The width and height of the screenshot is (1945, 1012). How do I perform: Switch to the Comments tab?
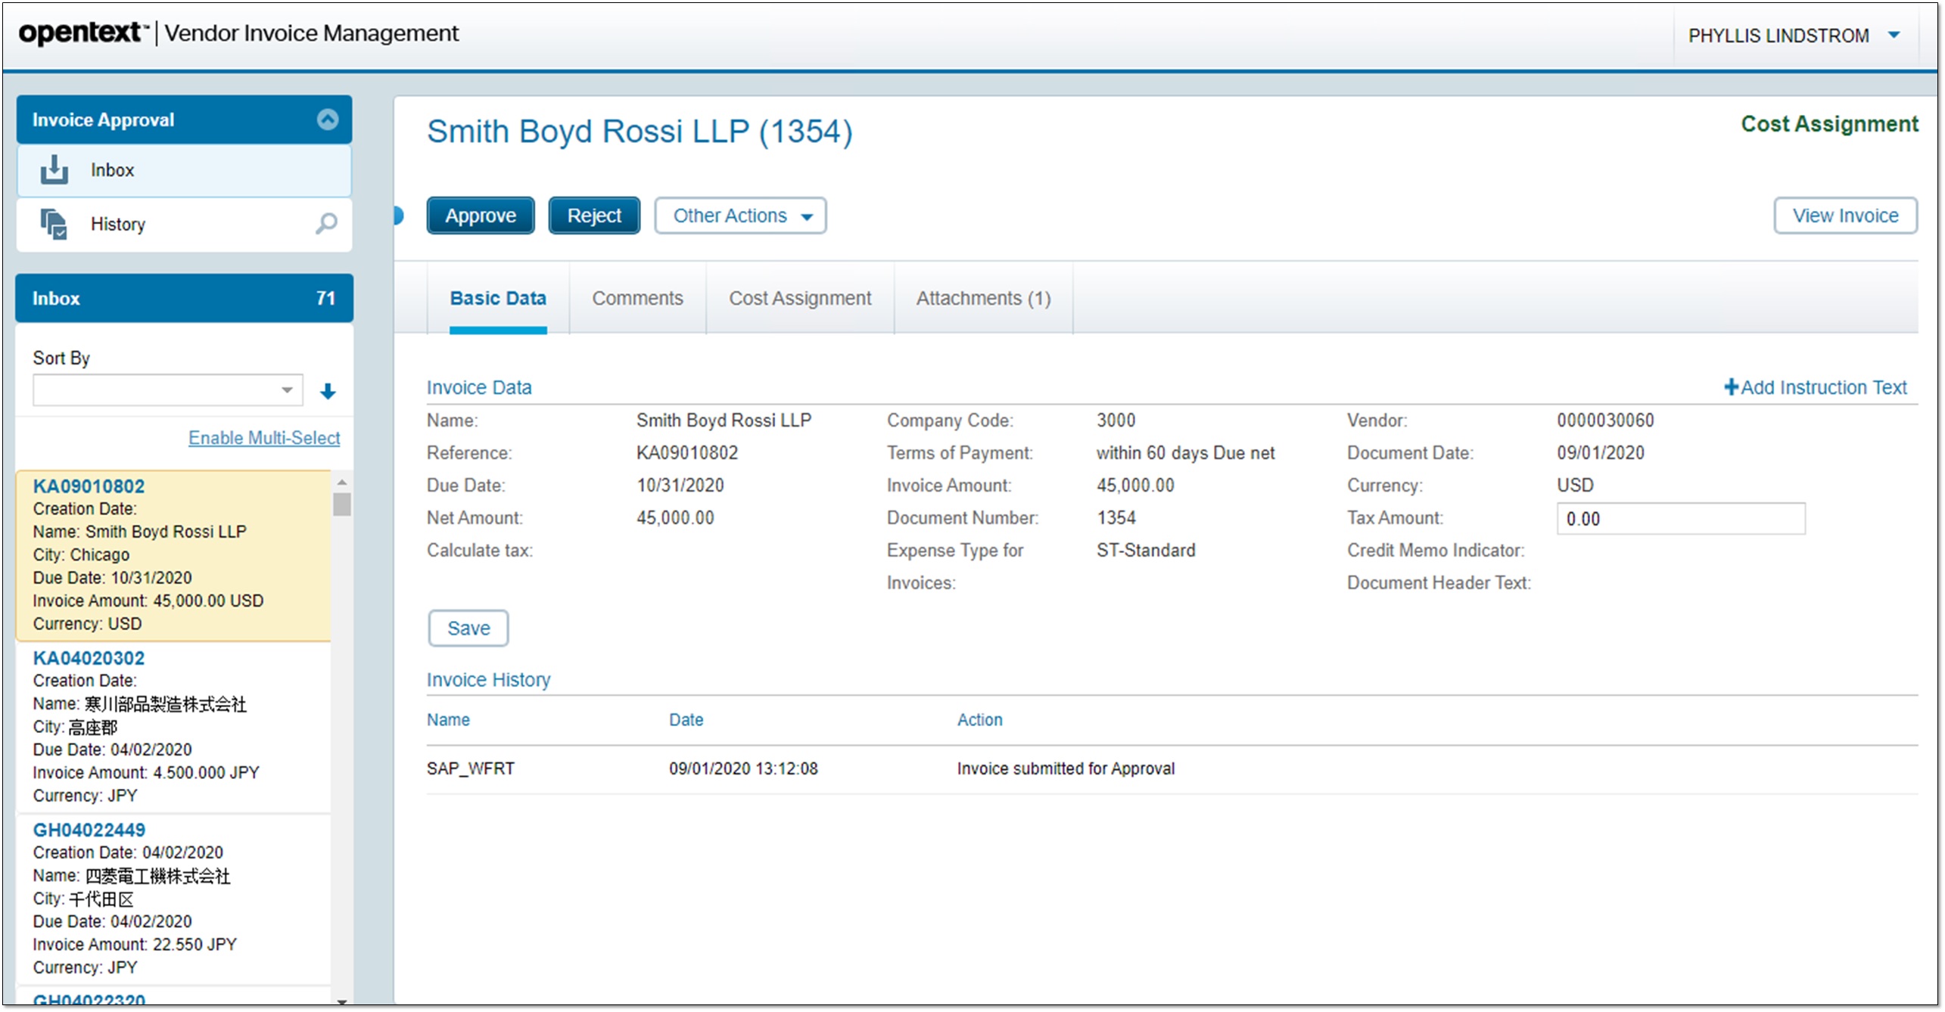pyautogui.click(x=637, y=298)
